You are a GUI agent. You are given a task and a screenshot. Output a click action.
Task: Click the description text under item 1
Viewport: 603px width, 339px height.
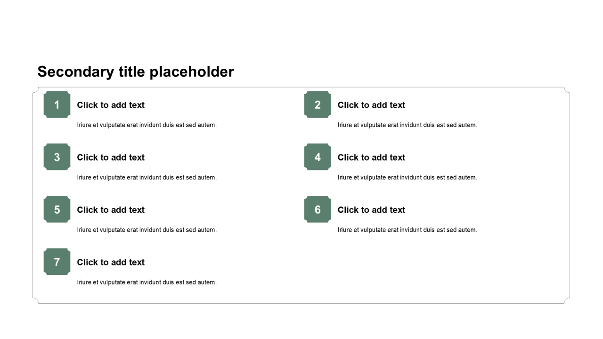(x=147, y=125)
